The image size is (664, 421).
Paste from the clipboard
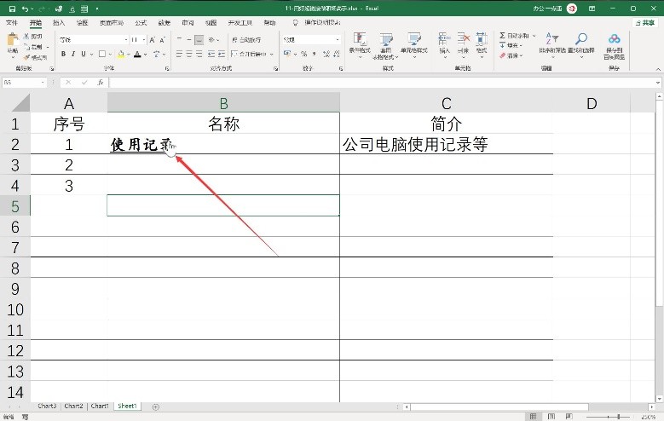[x=12, y=45]
